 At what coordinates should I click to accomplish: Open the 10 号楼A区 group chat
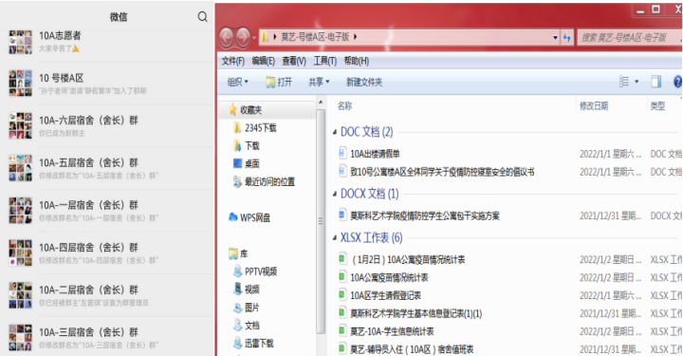pyautogui.click(x=106, y=84)
